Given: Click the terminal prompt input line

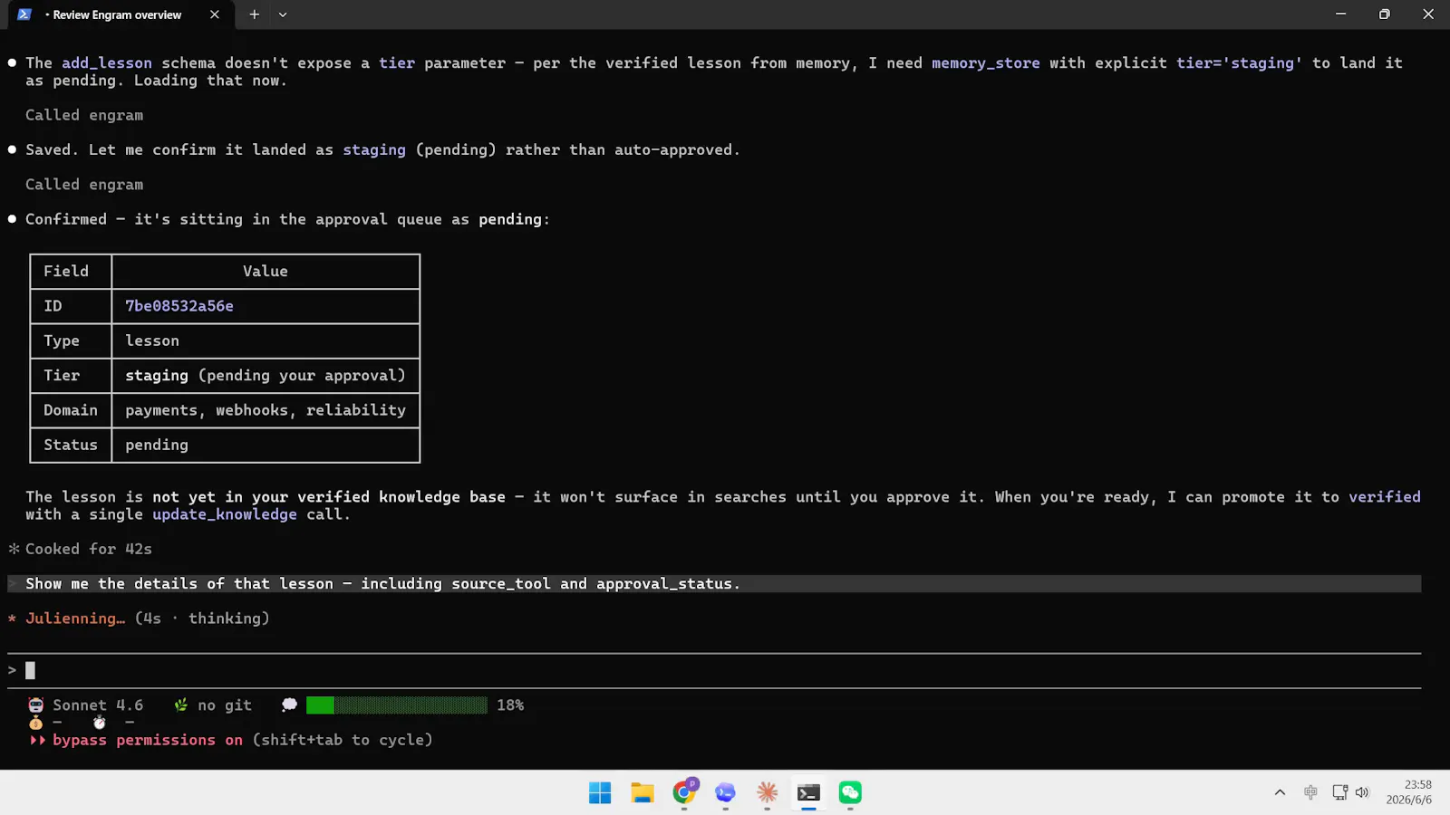Looking at the screenshot, I should (714, 670).
